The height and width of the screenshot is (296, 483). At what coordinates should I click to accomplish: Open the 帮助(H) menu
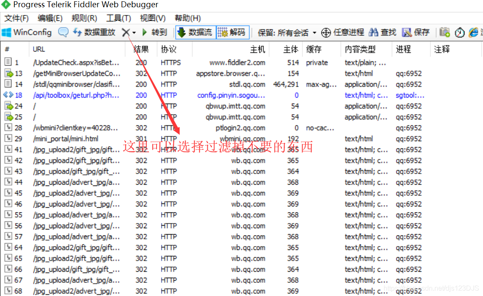pyautogui.click(x=188, y=18)
